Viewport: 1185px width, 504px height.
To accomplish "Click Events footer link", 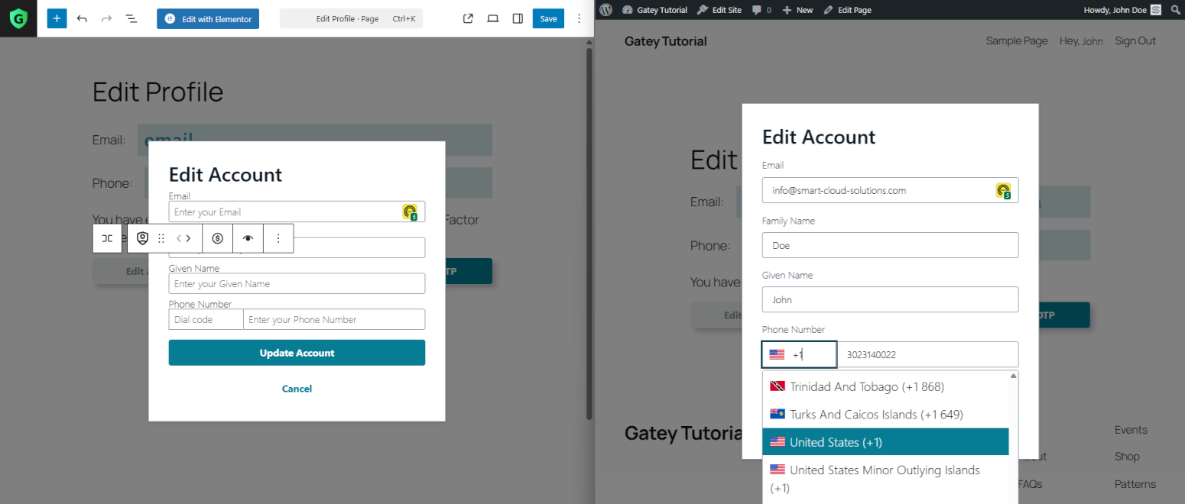I will 1131,430.
